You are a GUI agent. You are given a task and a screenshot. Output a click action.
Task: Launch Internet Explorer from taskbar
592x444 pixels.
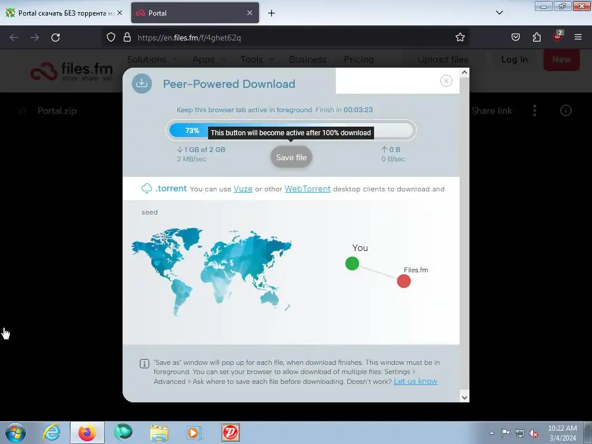(51, 432)
